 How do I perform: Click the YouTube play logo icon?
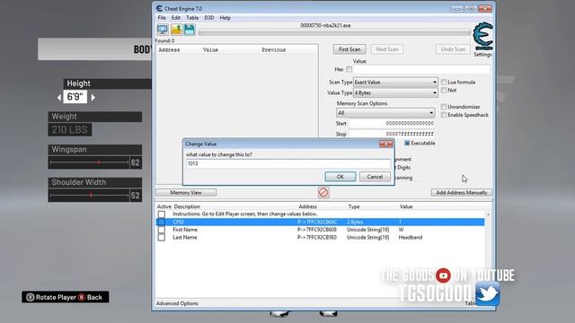point(443,275)
